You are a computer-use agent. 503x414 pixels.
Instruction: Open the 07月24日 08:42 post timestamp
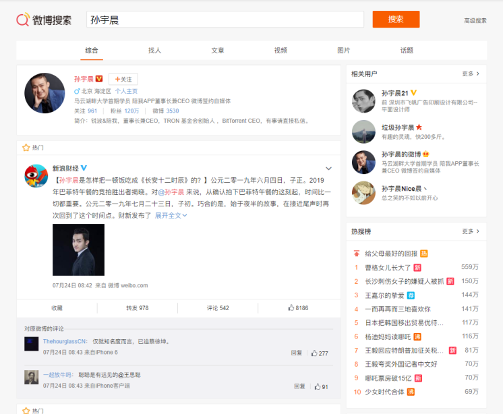(x=72, y=285)
